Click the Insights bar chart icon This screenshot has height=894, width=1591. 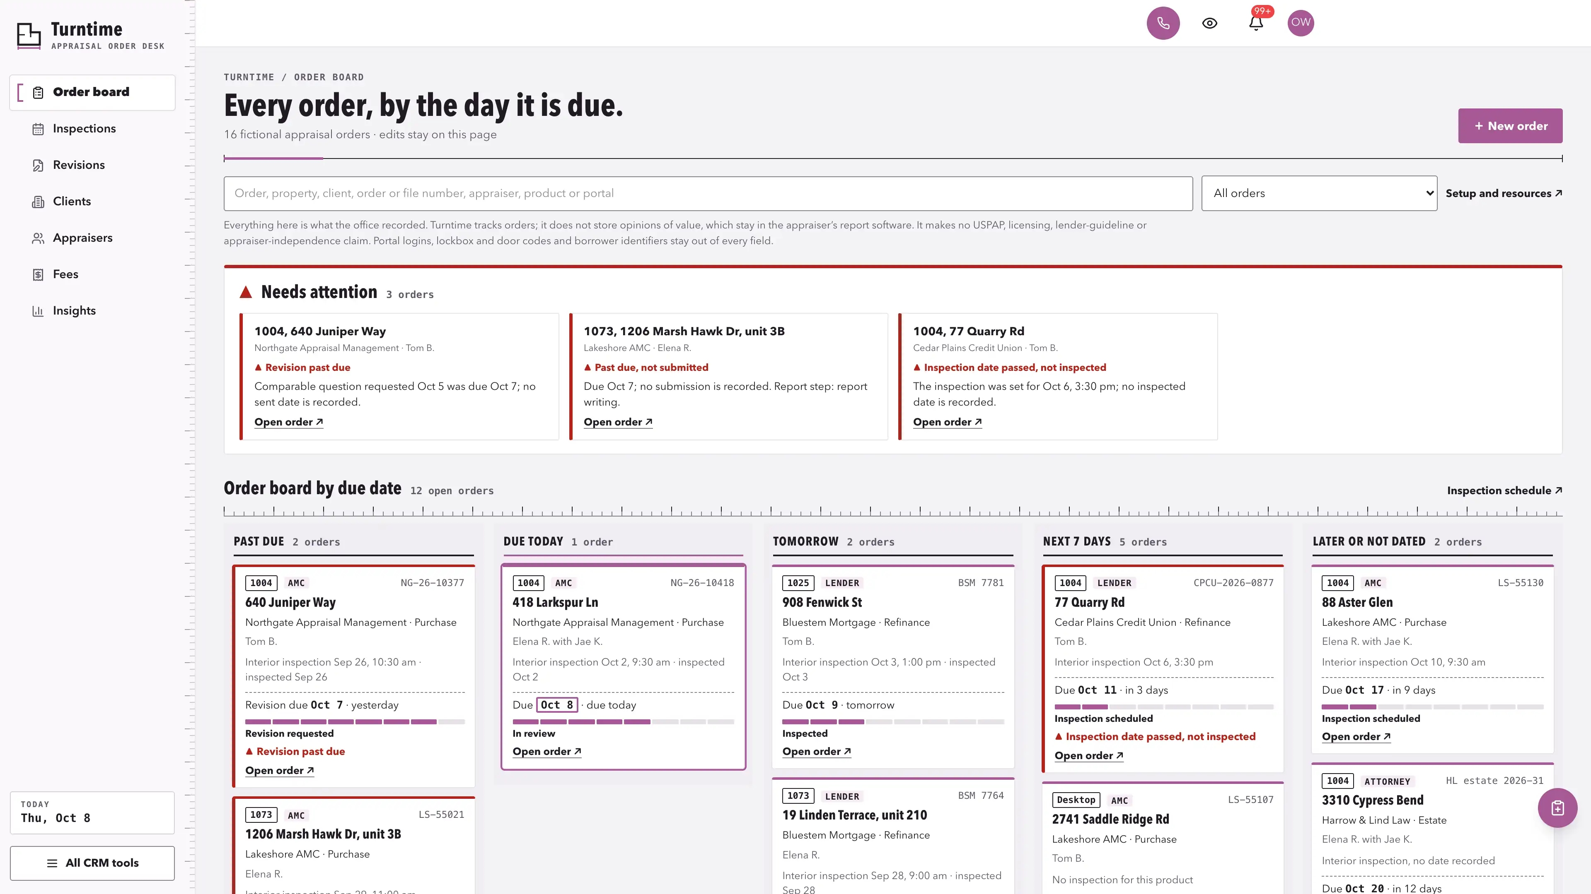[x=38, y=311]
